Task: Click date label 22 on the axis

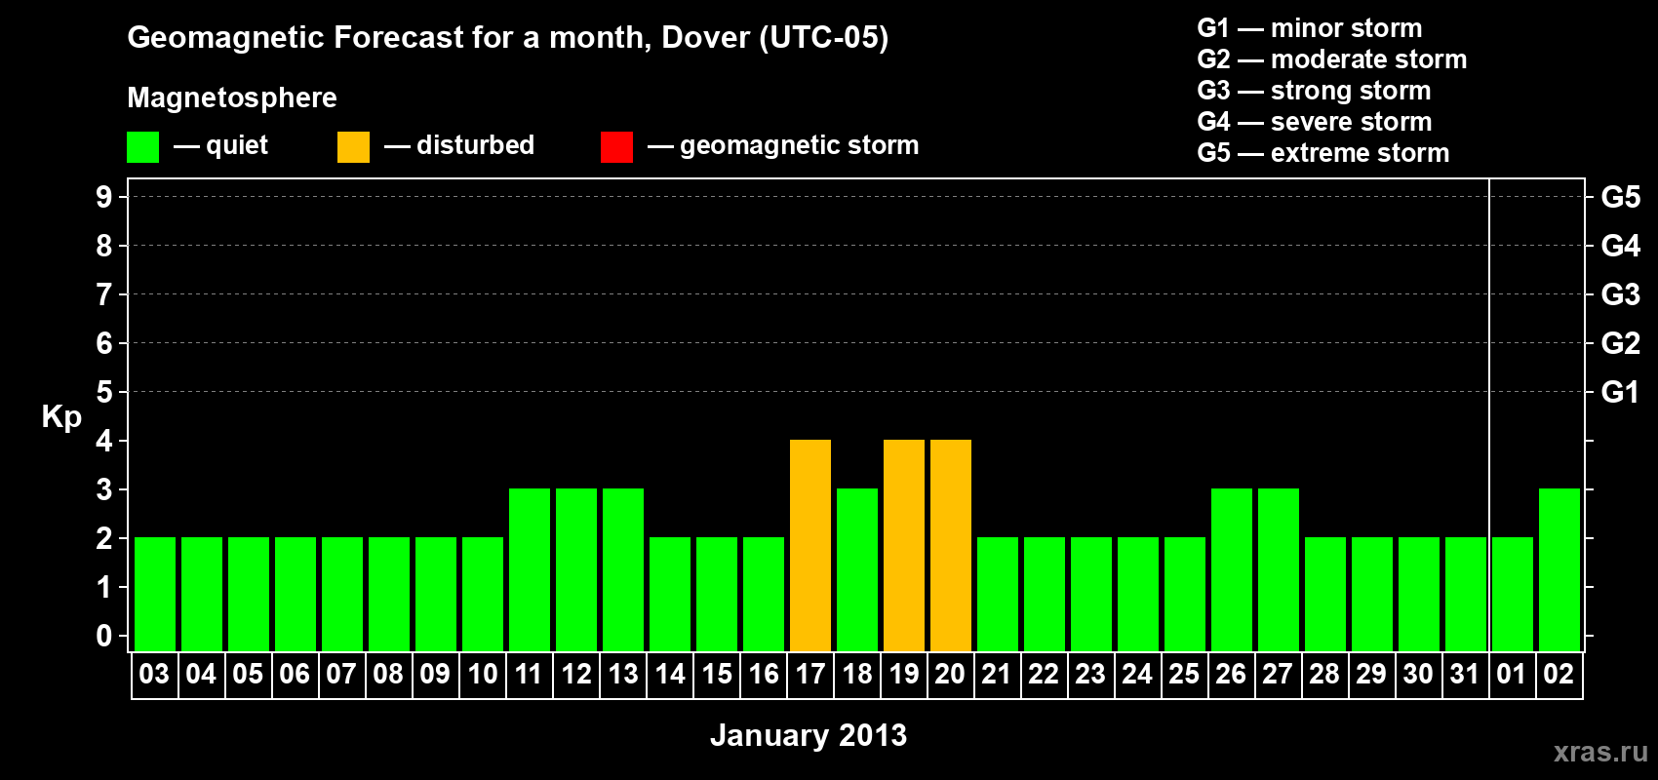Action: click(1044, 674)
